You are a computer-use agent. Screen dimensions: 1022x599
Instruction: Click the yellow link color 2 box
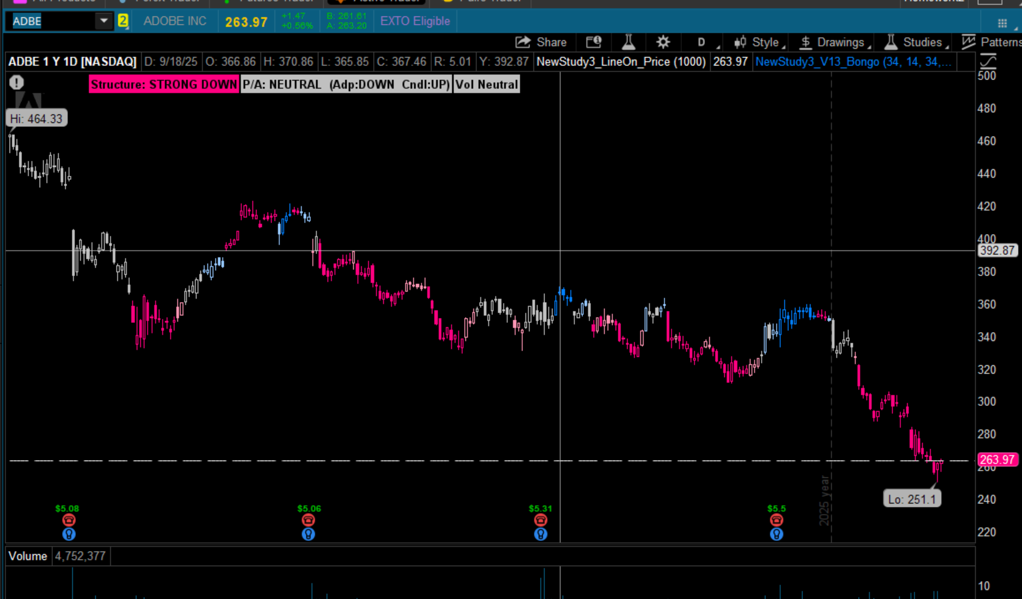coord(123,21)
